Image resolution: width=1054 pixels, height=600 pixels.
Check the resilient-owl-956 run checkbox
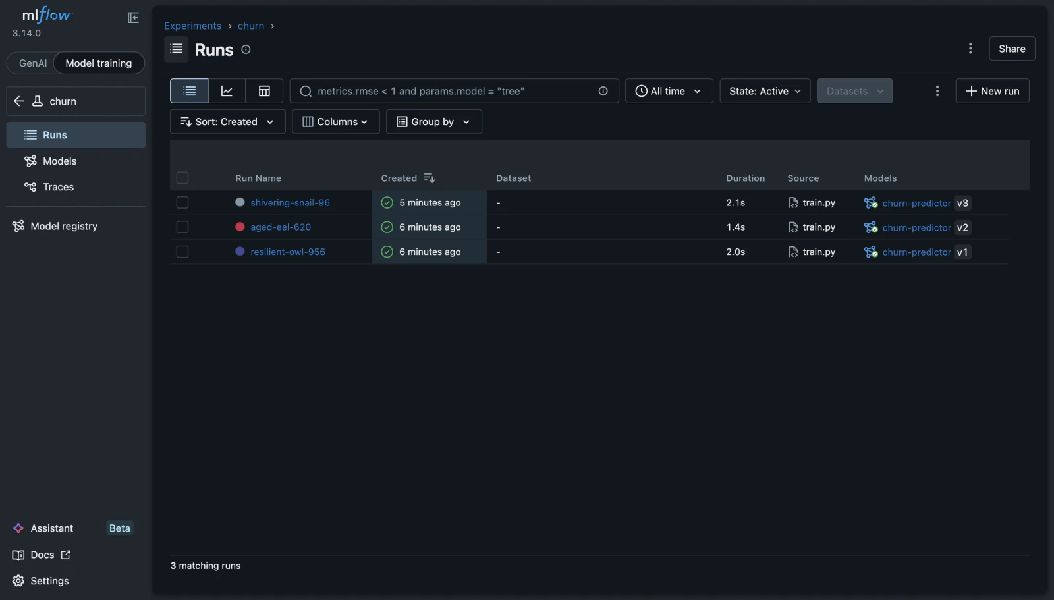182,252
